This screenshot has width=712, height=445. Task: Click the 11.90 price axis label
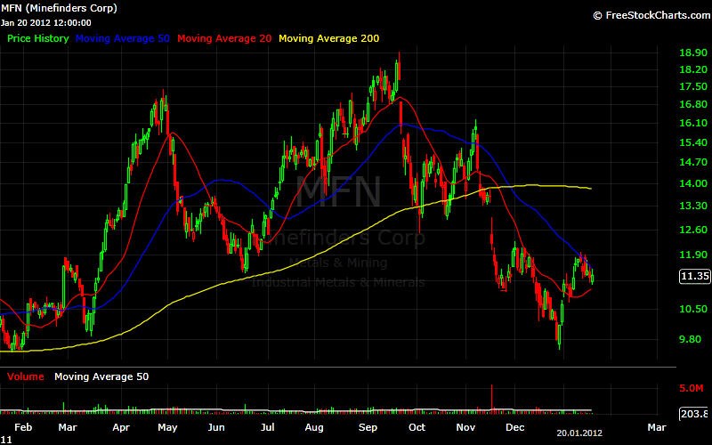click(x=693, y=255)
